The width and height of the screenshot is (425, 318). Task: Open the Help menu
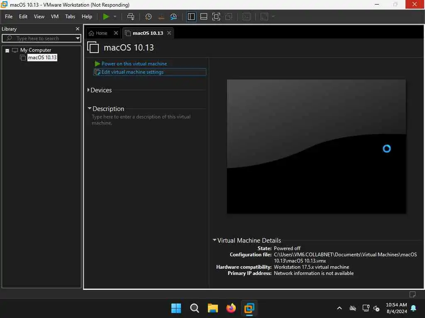tap(87, 17)
